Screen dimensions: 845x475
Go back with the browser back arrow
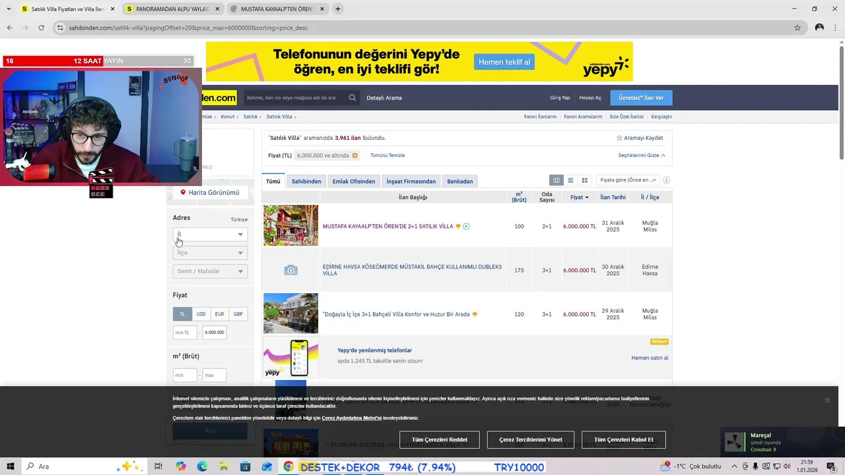point(9,28)
